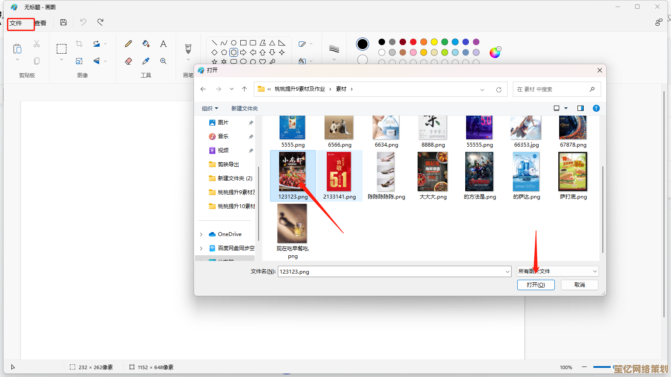Click the Save icon in title toolbar

[63, 22]
